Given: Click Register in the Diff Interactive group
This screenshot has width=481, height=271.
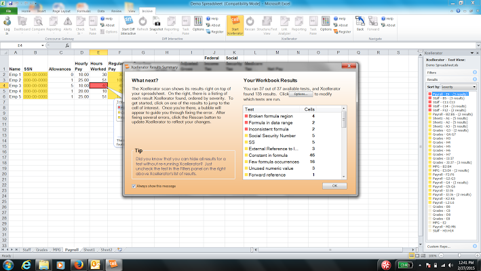Looking at the screenshot, I should coord(215,32).
